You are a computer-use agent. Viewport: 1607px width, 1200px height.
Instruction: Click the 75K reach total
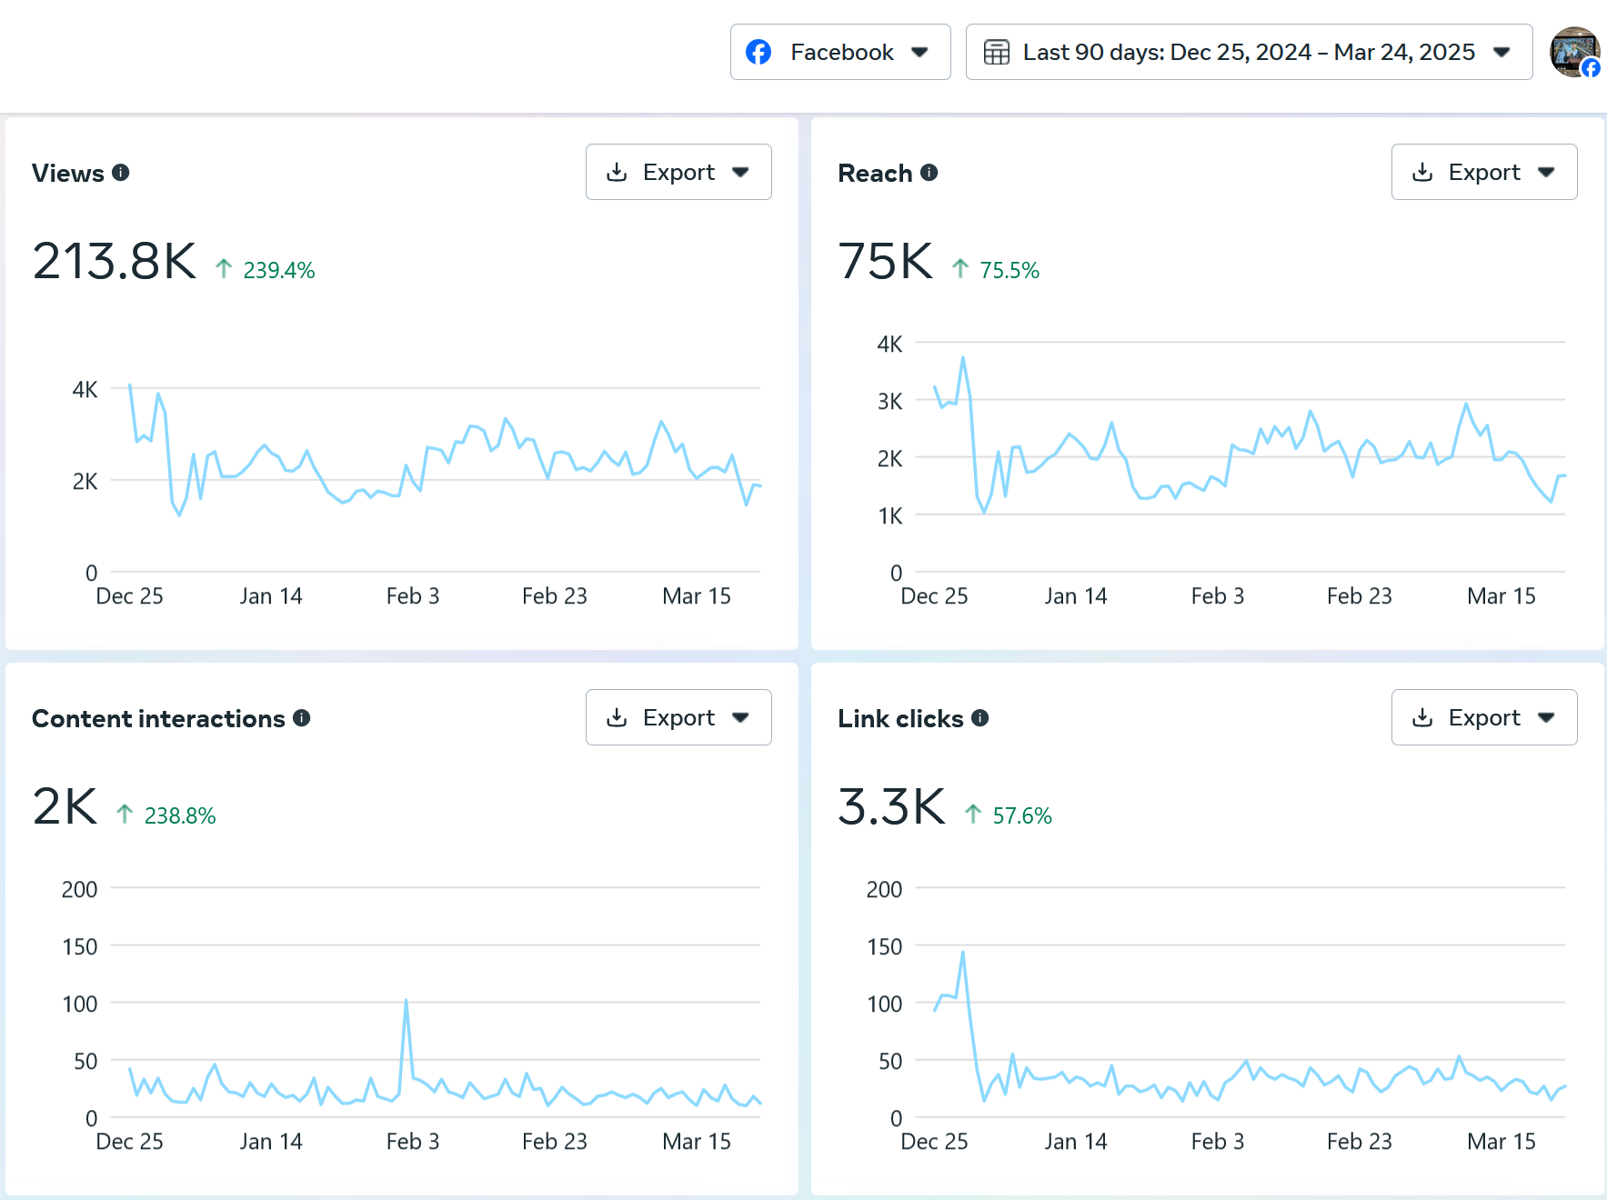coord(886,262)
